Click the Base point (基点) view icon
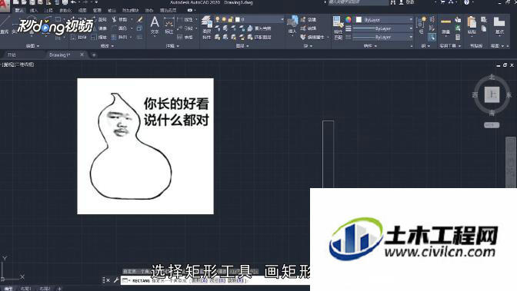The width and height of the screenshot is (517, 291). pos(499,25)
